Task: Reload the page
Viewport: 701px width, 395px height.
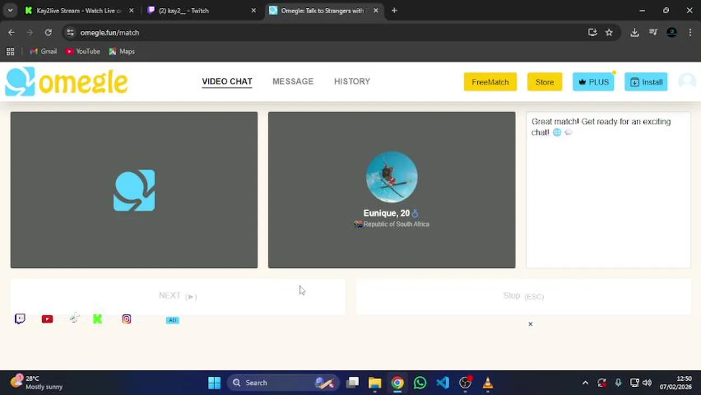Action: pos(48,32)
